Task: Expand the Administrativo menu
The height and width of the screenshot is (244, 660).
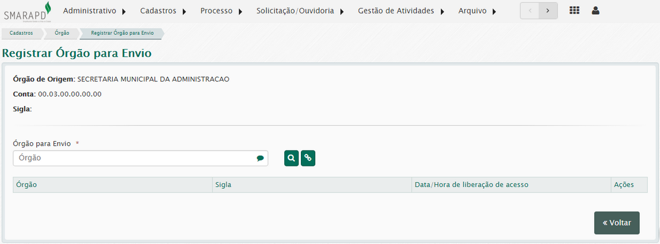Action: (x=94, y=11)
